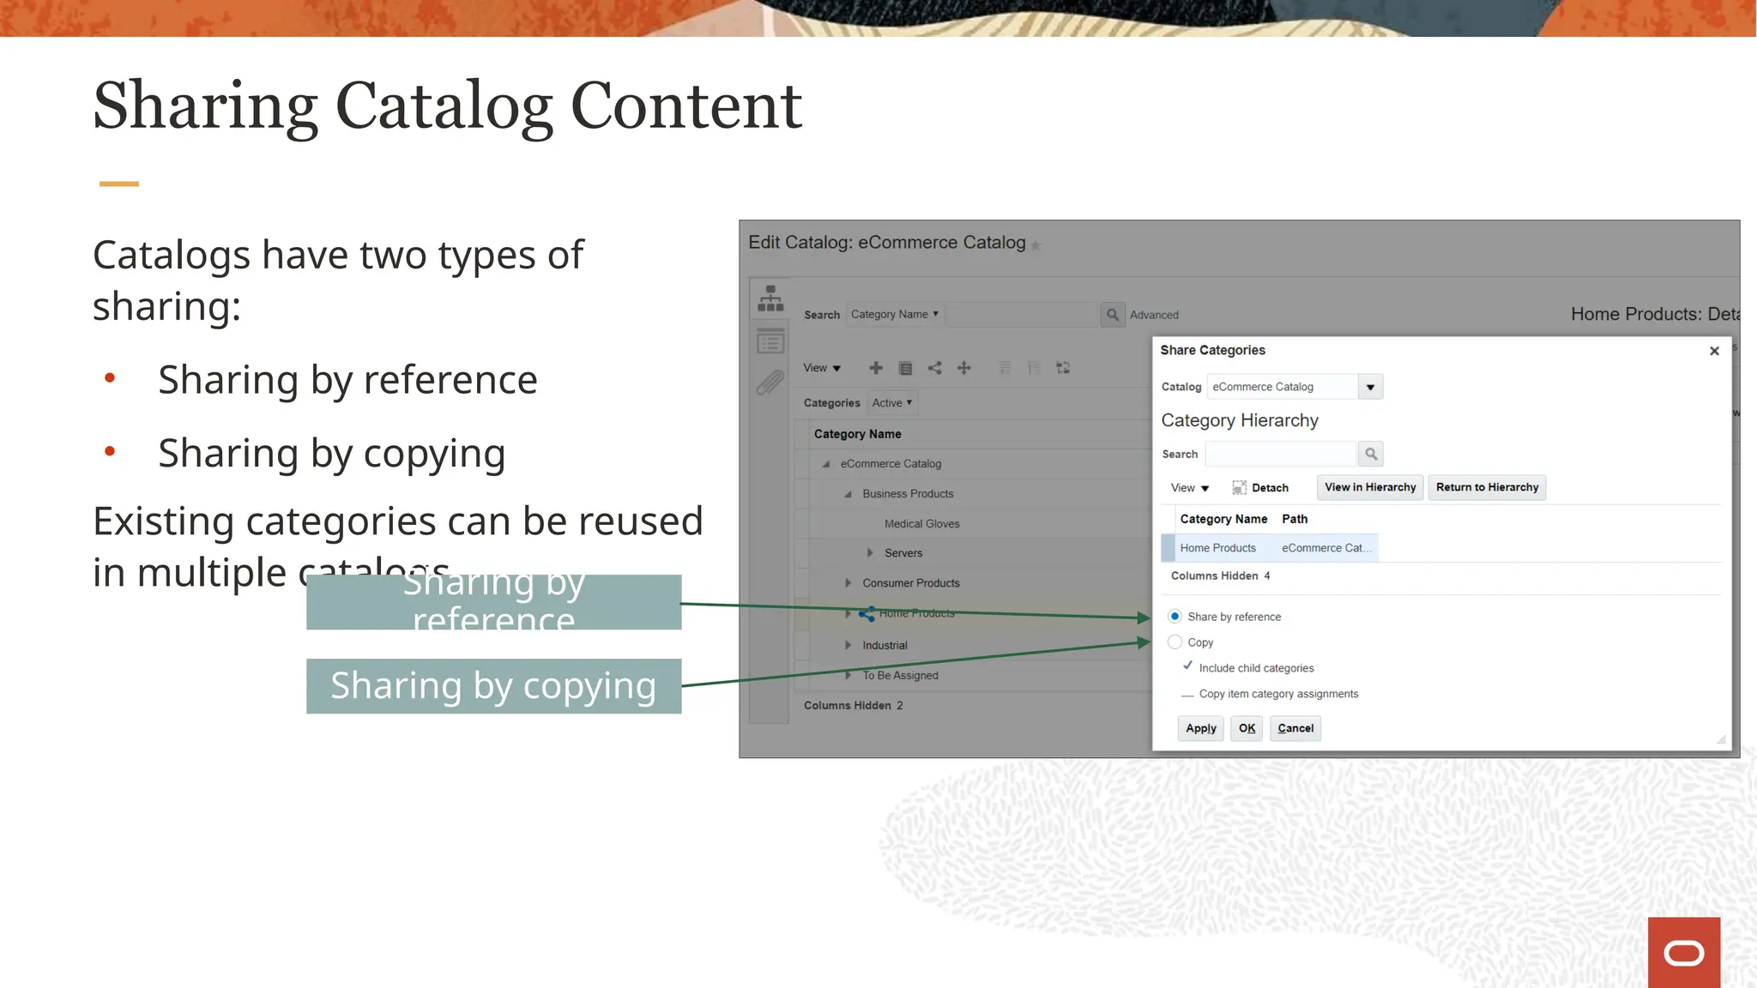
Task: Click the Home Products: Details heading
Action: [1655, 314]
